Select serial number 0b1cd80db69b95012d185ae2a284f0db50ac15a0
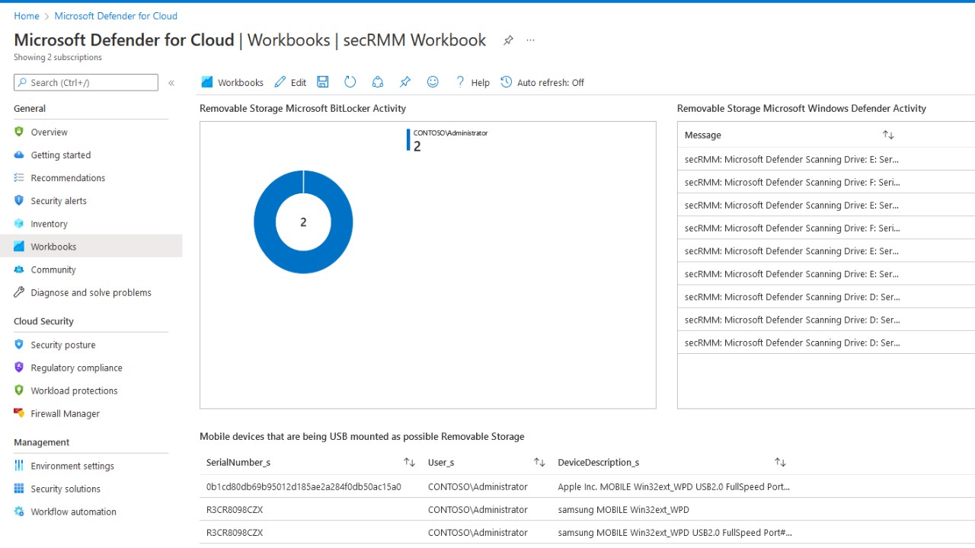Screen dimensions: 975x548 [x=303, y=486]
